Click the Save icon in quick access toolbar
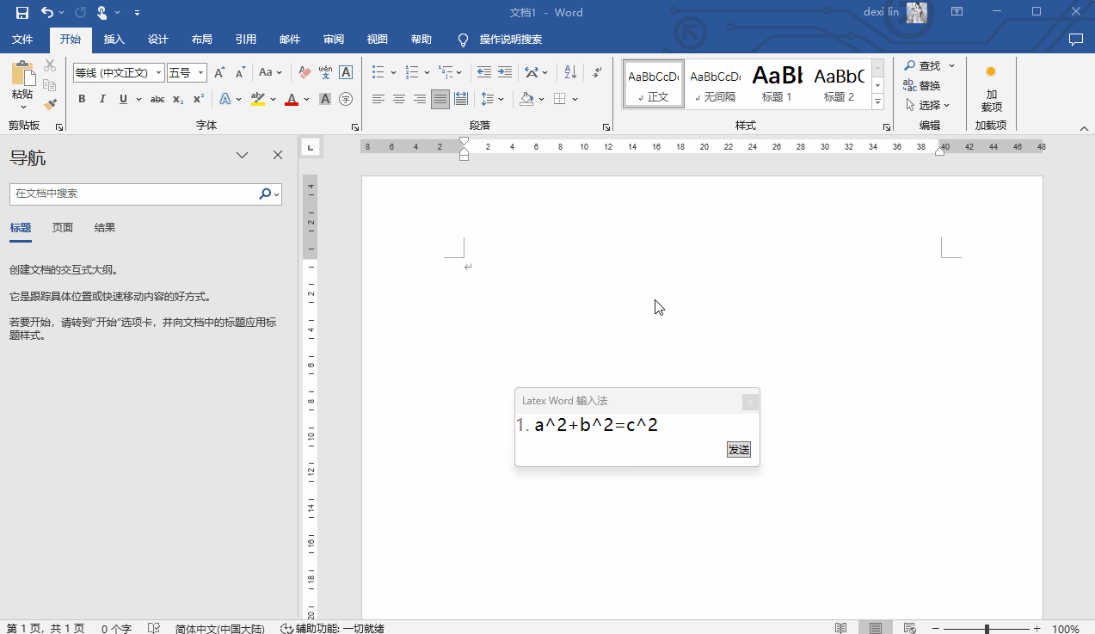Viewport: 1095px width, 634px height. pyautogui.click(x=22, y=13)
